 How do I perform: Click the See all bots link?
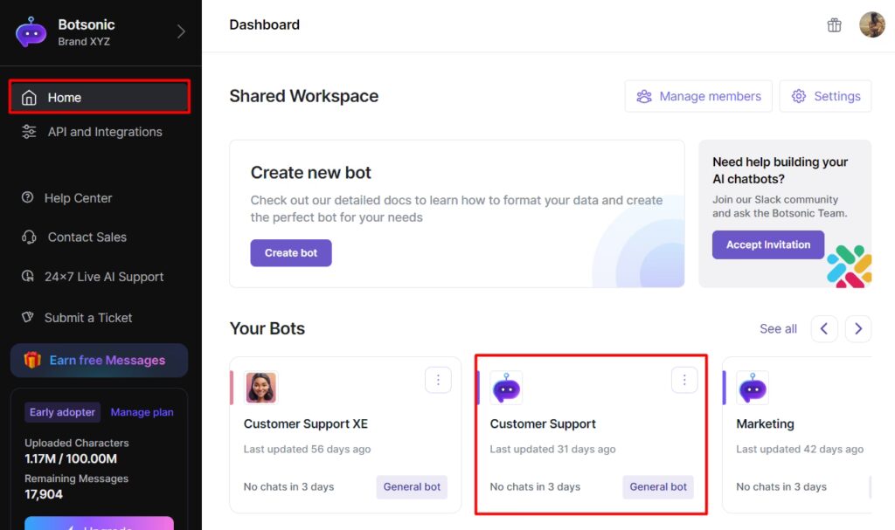click(778, 329)
